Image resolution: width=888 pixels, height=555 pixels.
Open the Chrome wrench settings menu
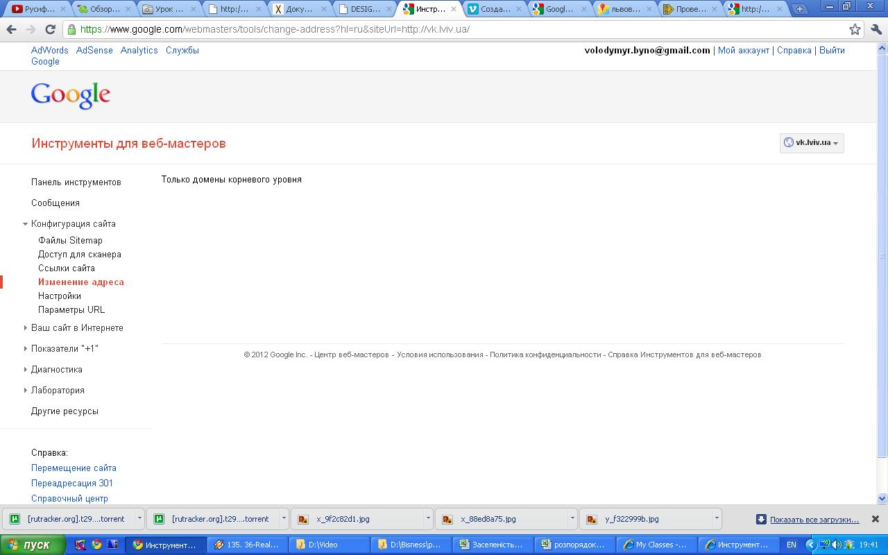[x=876, y=30]
